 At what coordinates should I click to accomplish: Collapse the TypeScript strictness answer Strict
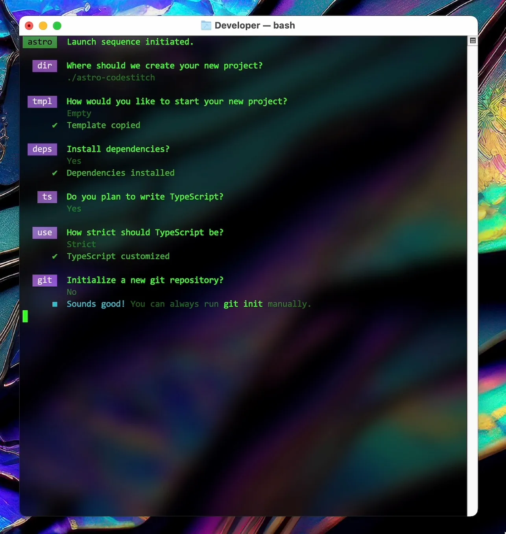tap(81, 244)
